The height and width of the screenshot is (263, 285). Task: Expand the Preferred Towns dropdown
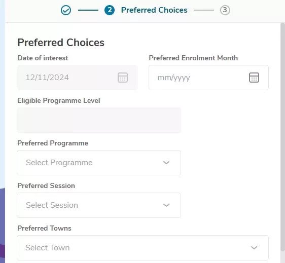pyautogui.click(x=142, y=248)
